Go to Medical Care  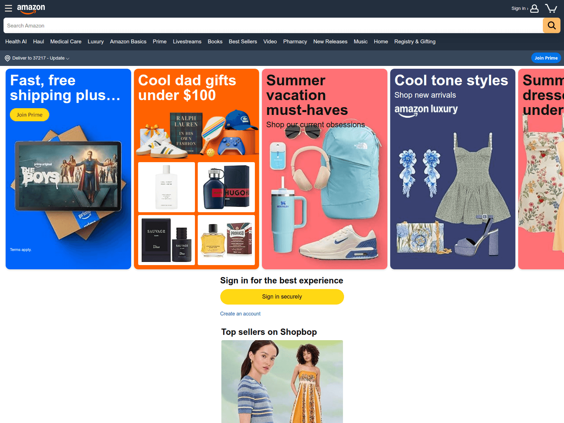point(66,42)
